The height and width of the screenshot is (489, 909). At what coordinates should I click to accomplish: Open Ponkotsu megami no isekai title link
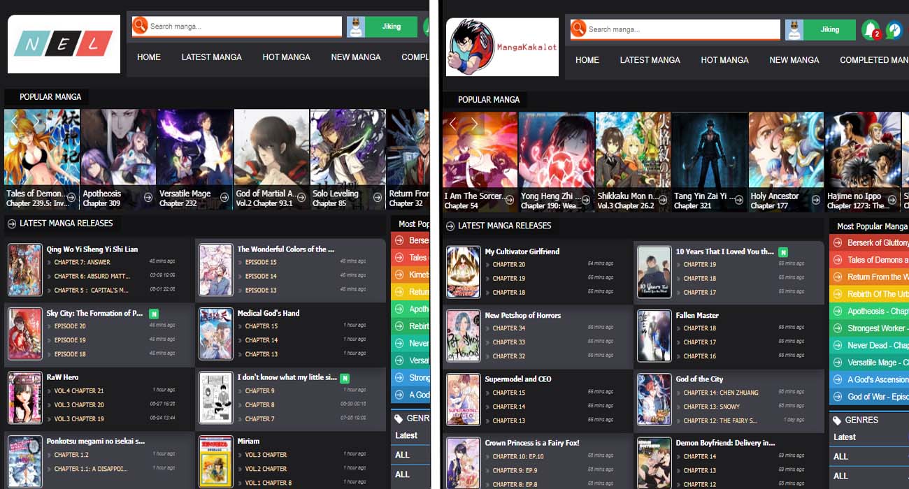point(96,441)
